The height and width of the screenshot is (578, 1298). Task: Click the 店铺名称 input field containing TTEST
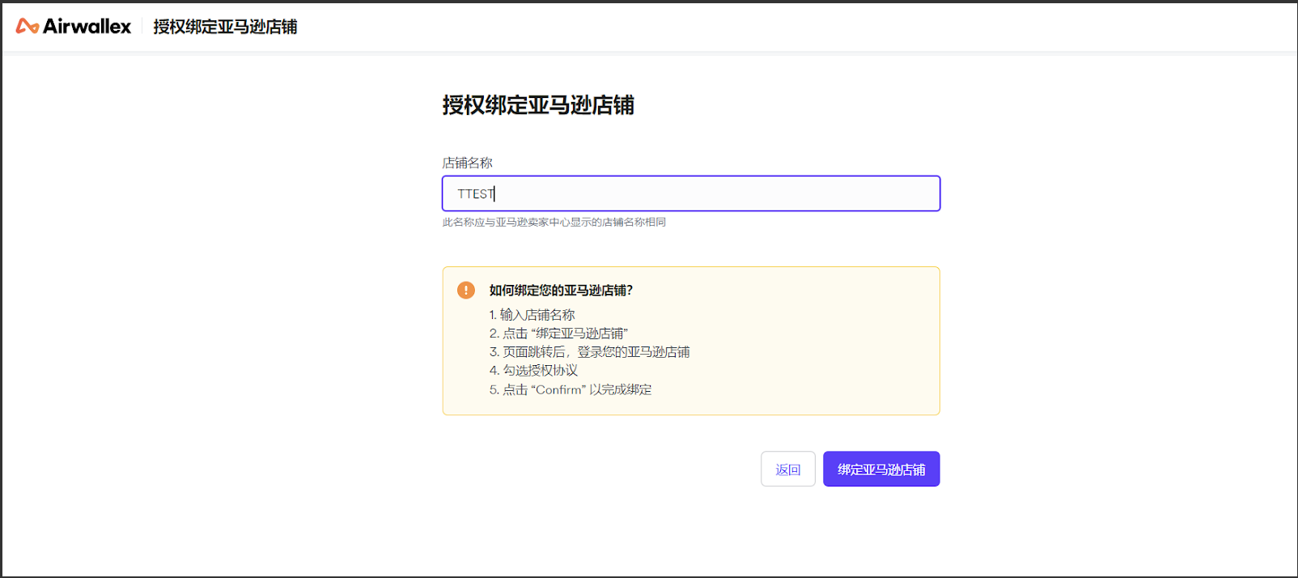click(691, 193)
